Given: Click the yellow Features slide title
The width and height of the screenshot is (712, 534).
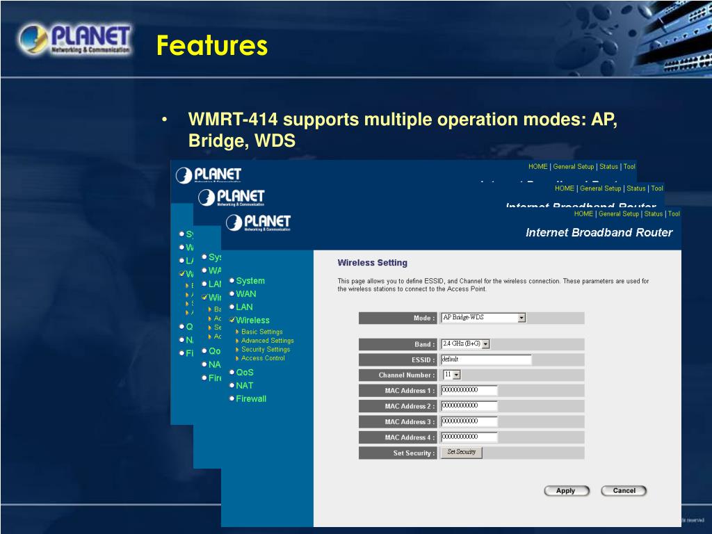Looking at the screenshot, I should tap(212, 45).
